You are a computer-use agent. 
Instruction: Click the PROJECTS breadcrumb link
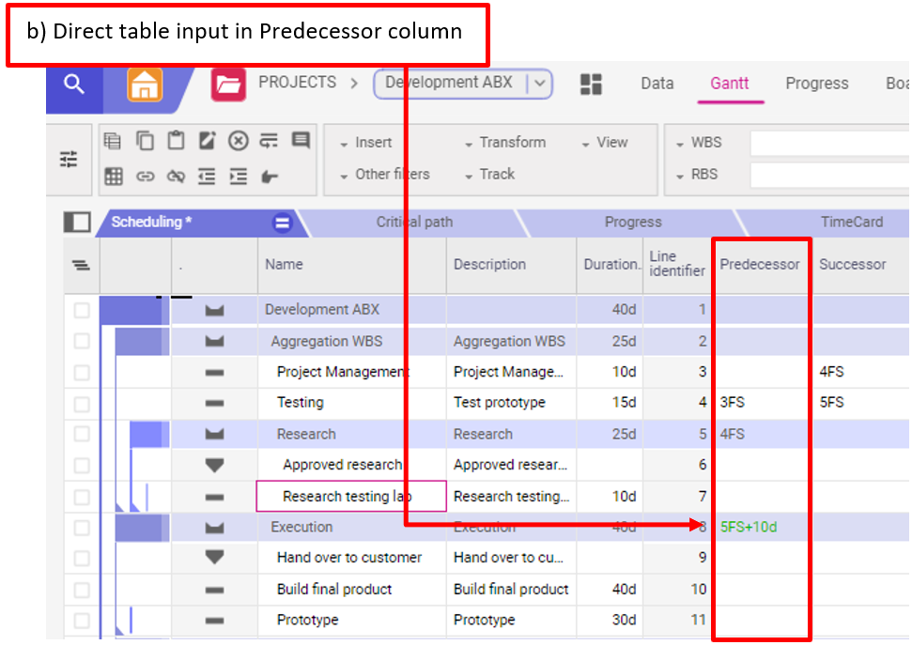click(x=297, y=83)
